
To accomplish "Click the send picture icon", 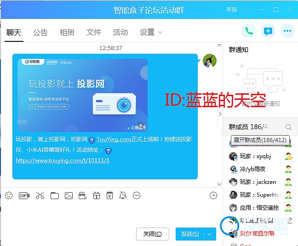I will 69,195.
